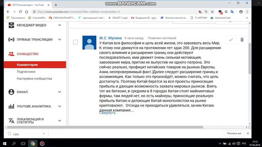The height and width of the screenshot is (147, 262).
Task: Open Windows search from the taskbar
Action: 14,143
